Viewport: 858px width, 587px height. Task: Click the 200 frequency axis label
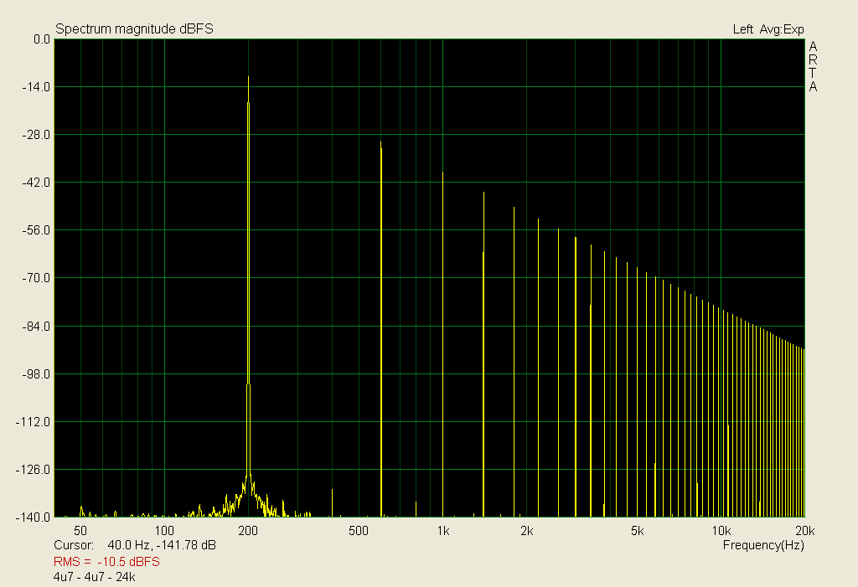(x=248, y=531)
